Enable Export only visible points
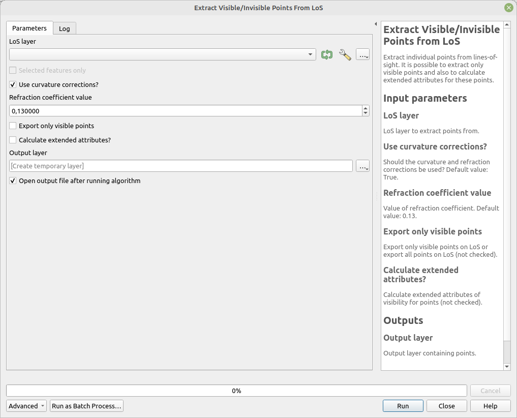 click(x=13, y=126)
